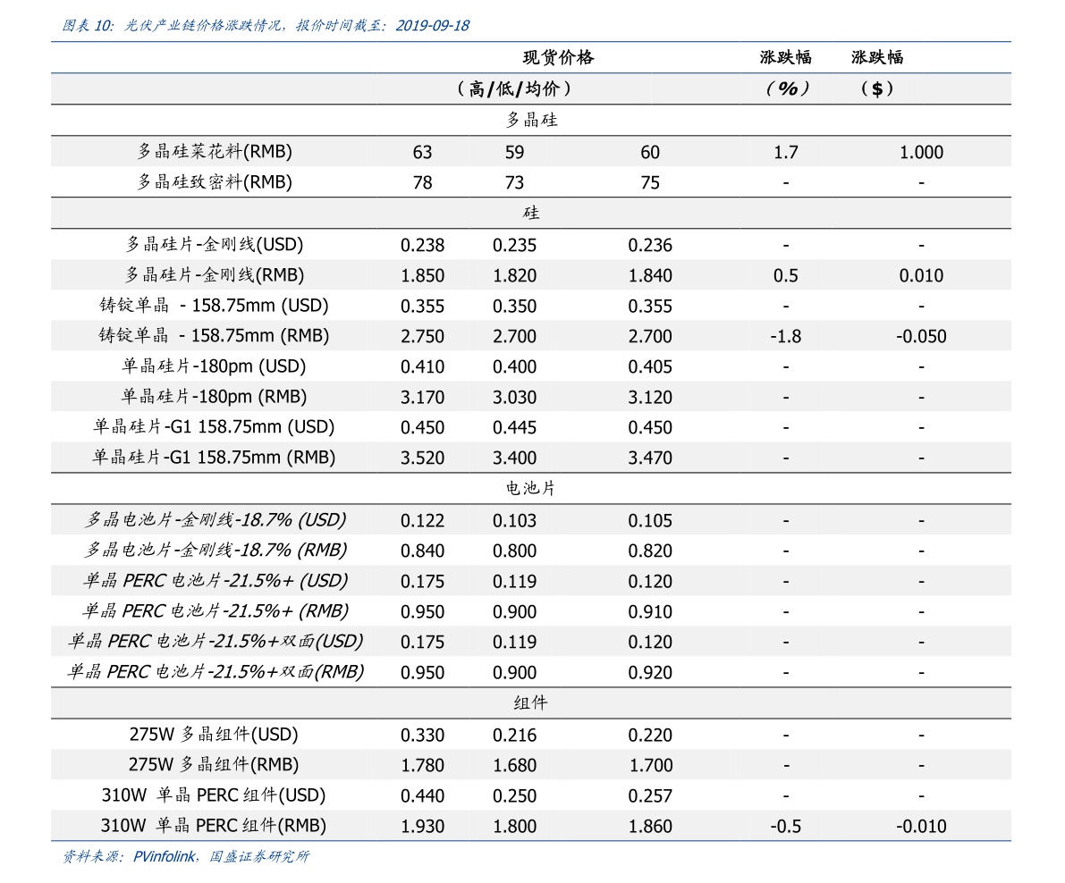
Task: Click the 0.010 dollar change value
Action: (921, 275)
